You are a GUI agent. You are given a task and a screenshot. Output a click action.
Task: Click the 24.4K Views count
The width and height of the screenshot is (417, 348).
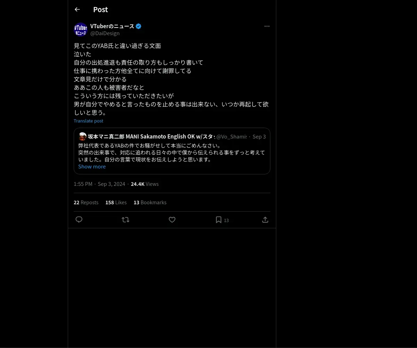(145, 184)
